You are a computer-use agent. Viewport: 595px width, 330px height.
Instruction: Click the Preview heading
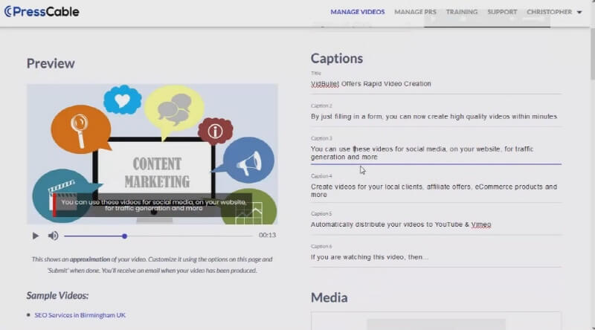point(51,63)
